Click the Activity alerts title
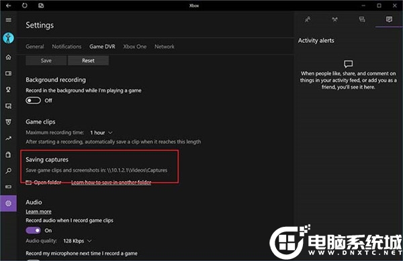Image resolution: width=403 pixels, height=261 pixels. pos(316,40)
